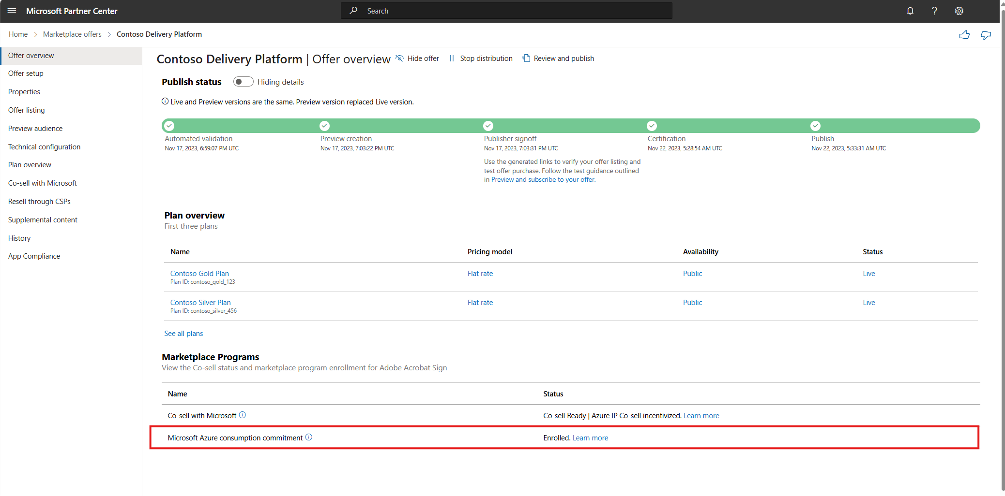The image size is (1005, 496).
Task: Give thumbs down feedback
Action: tap(986, 35)
